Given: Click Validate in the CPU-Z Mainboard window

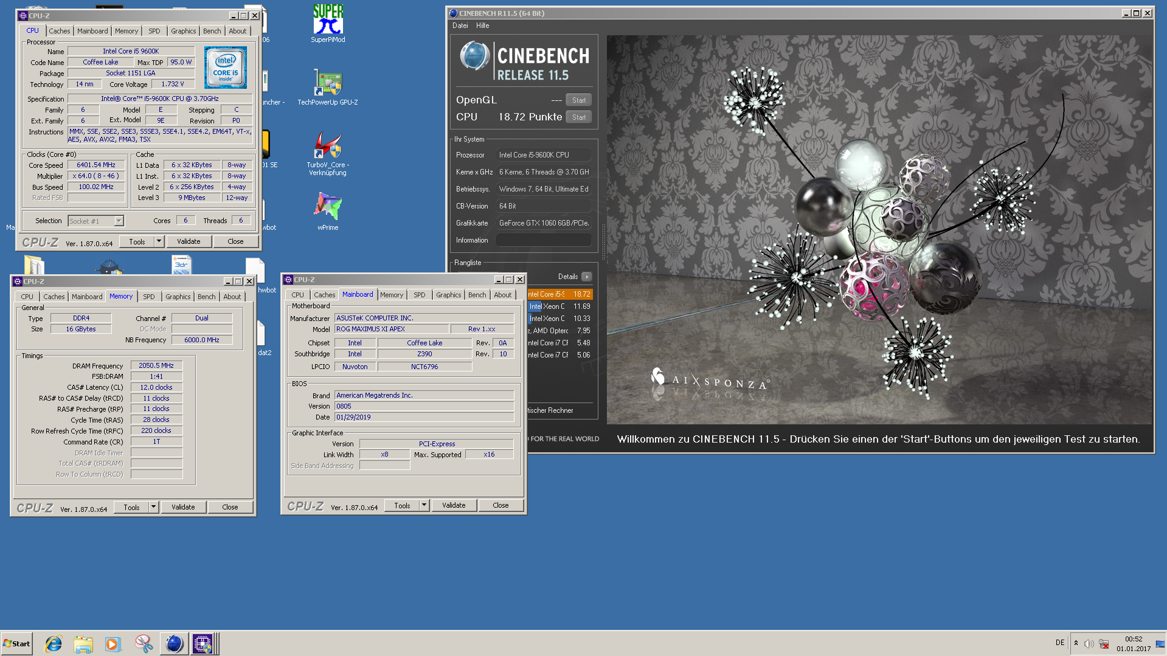Looking at the screenshot, I should (454, 505).
